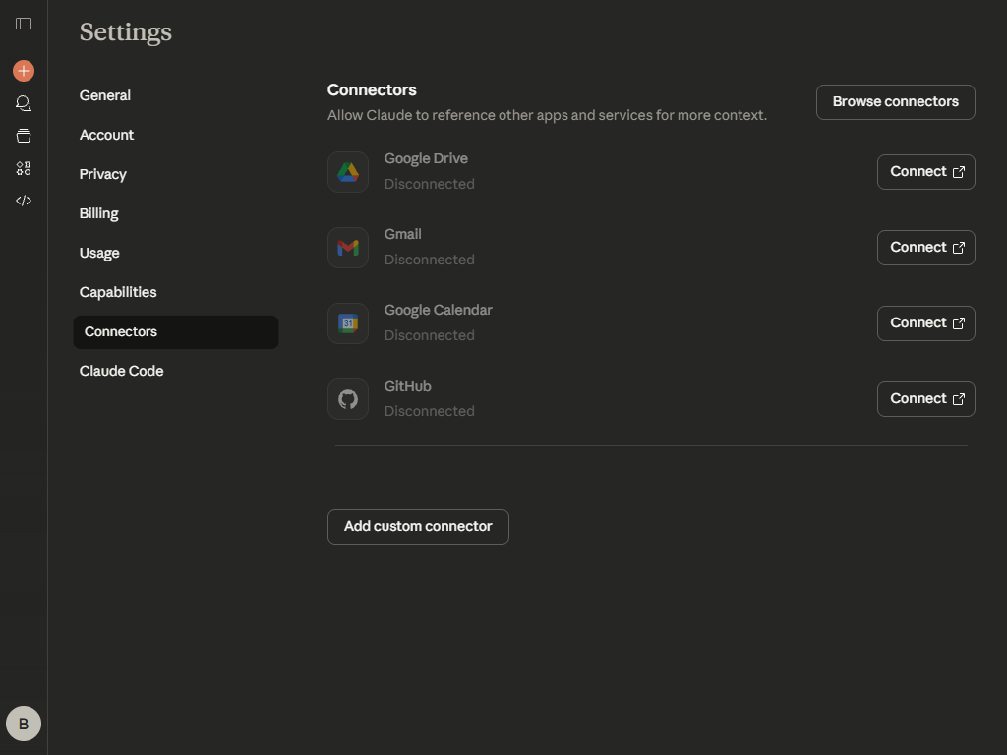The height and width of the screenshot is (755, 1007).
Task: Click Add custom connector
Action: [x=418, y=526]
